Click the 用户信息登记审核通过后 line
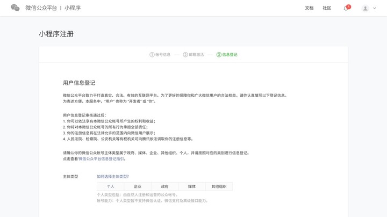 click(84, 115)
